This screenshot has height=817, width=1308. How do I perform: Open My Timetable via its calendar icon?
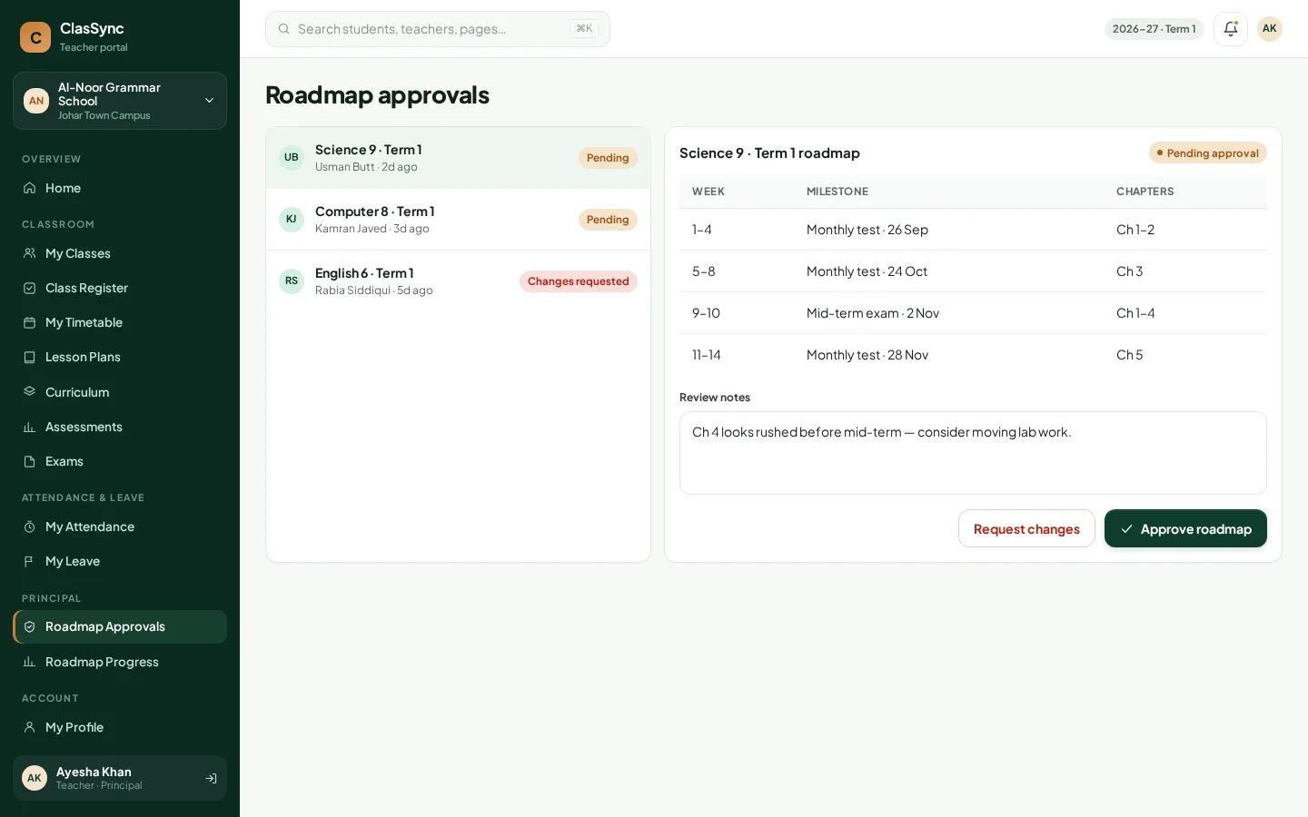tap(29, 322)
